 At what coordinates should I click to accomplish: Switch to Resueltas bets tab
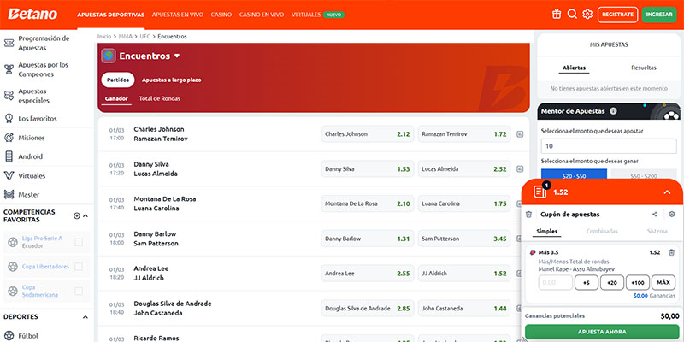pyautogui.click(x=644, y=68)
